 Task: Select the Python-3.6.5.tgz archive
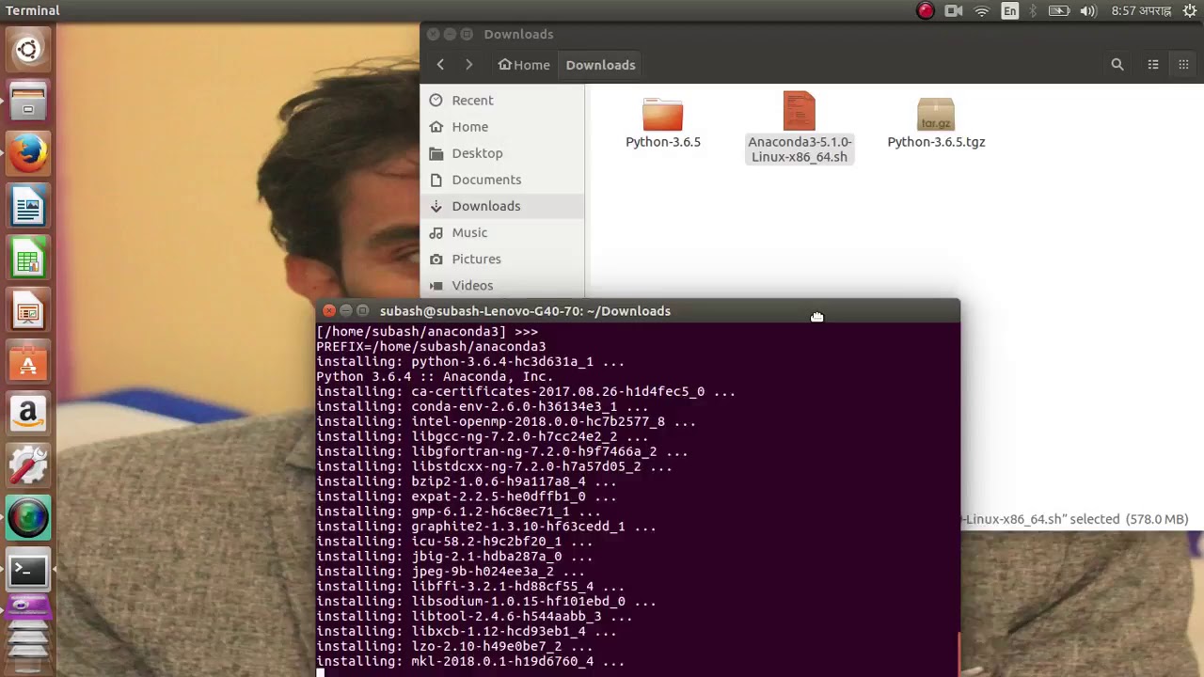coord(936,122)
